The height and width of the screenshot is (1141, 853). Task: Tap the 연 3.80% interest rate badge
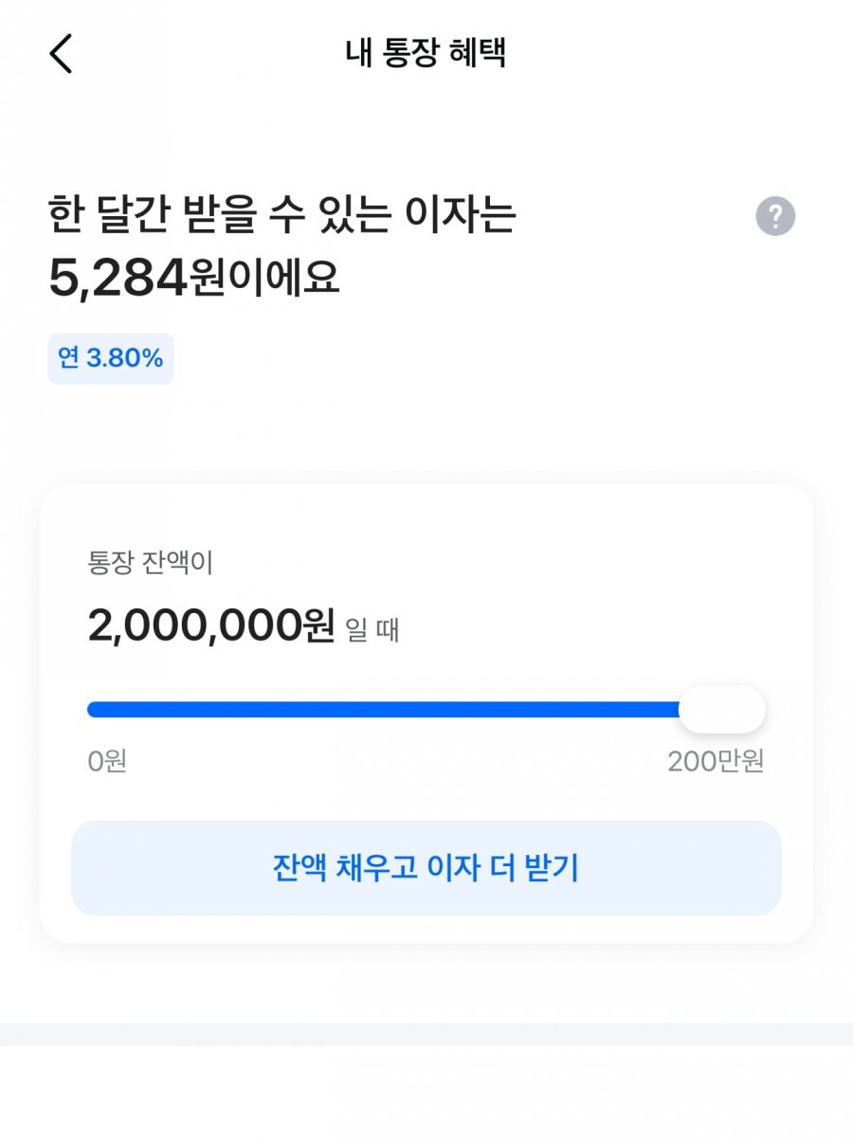111,358
